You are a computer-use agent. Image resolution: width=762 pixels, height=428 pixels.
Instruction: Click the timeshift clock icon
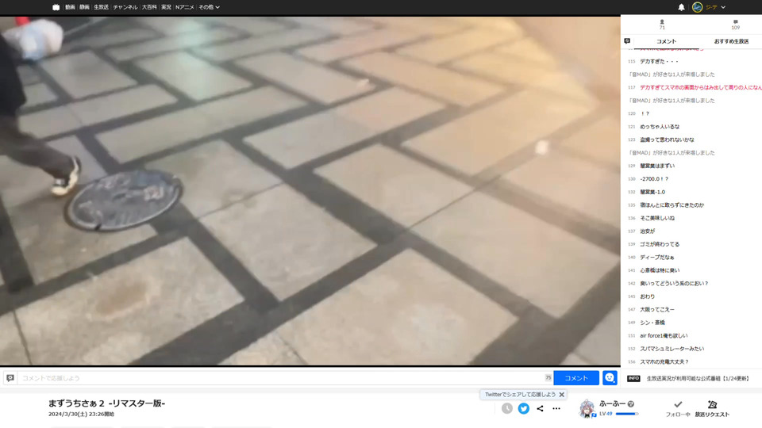(x=507, y=409)
